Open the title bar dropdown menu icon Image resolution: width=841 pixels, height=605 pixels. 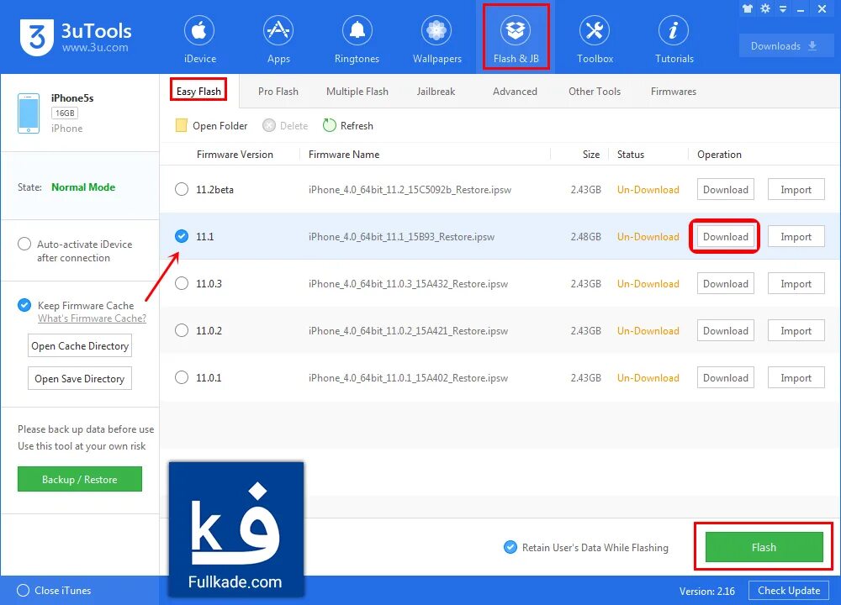[x=783, y=9]
